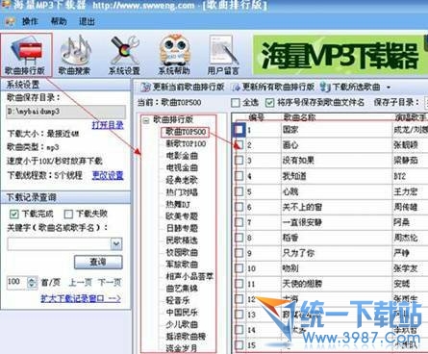Viewport: 428px width, 354px height.
Task: Select 电视金曲 in the tree
Action: click(182, 168)
